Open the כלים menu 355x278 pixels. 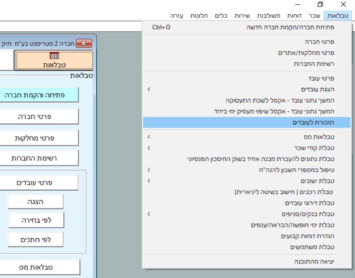click(221, 16)
